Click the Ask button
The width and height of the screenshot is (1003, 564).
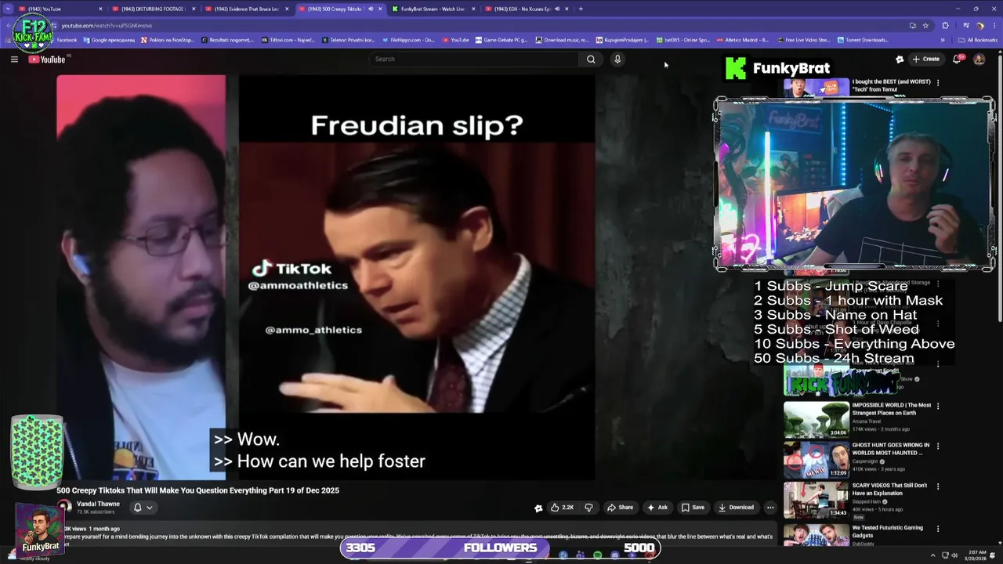point(657,508)
